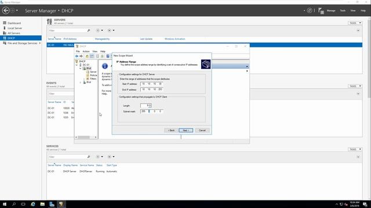Expand the IPv6 node in tree
Image resolution: width=371 pixels, height=208 pixels.
tap(81, 82)
